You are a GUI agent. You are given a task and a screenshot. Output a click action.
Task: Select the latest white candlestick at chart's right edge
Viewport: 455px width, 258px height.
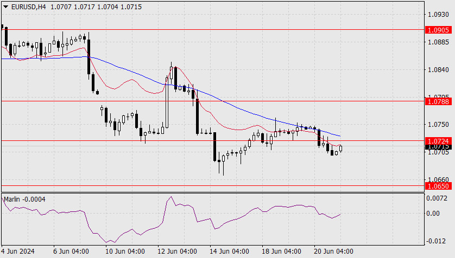[340, 149]
